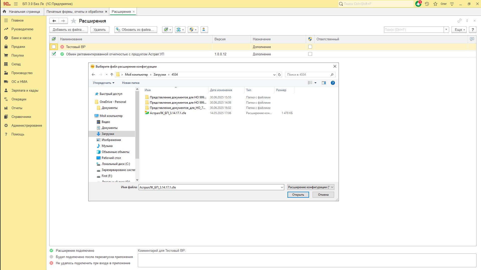The height and width of the screenshot is (270, 481).
Task: Open the main hamburger menu next to the 1C logo
Action: pos(16,4)
